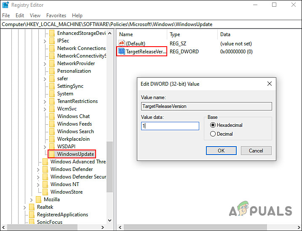This screenshot has width=302, height=231.
Task: Click the Windows NT folder icon
Action: (45, 184)
